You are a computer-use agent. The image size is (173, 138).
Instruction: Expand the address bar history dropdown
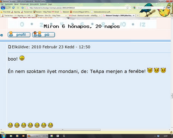[x=130, y=8]
